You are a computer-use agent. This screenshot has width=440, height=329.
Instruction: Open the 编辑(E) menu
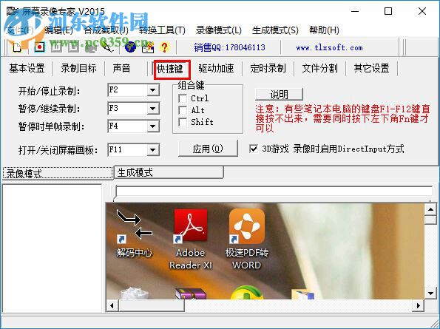pyautogui.click(x=58, y=30)
